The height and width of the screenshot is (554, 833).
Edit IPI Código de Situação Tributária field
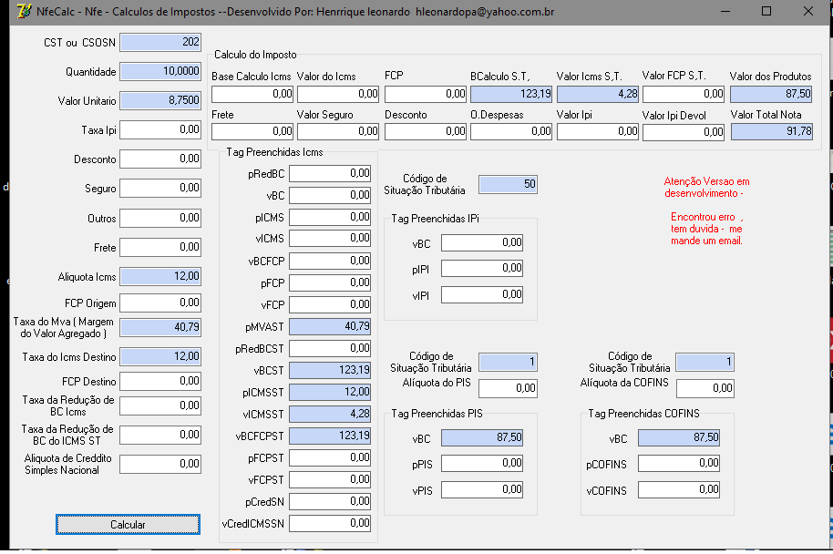(508, 184)
